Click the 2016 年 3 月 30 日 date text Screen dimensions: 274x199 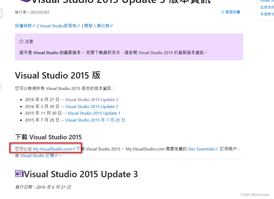point(42,106)
